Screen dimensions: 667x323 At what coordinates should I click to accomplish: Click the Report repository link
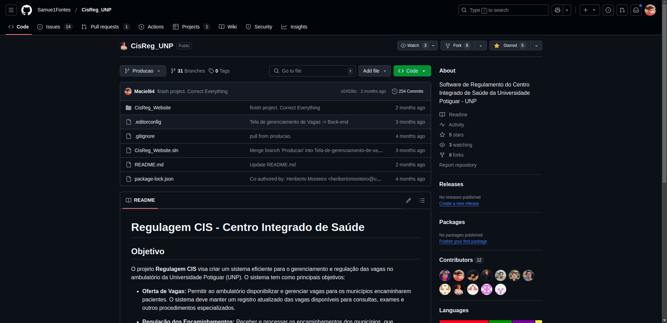(x=458, y=165)
